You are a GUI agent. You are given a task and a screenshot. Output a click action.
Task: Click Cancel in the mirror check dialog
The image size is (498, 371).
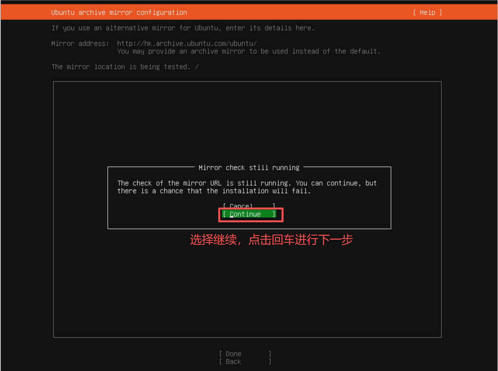249,206
